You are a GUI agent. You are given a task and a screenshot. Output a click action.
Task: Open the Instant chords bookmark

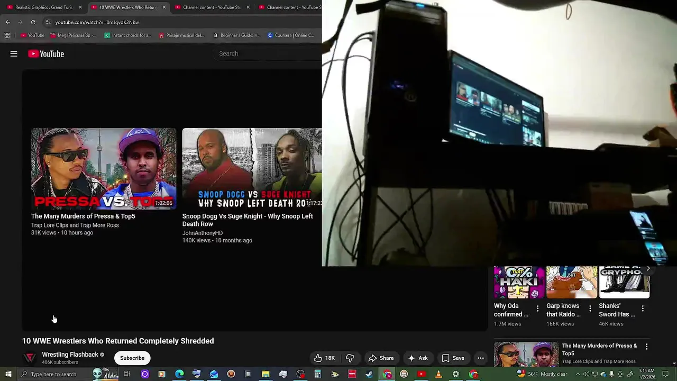pos(128,35)
